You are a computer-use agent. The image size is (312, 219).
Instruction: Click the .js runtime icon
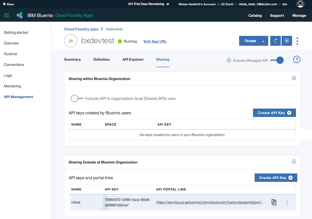click(71, 41)
